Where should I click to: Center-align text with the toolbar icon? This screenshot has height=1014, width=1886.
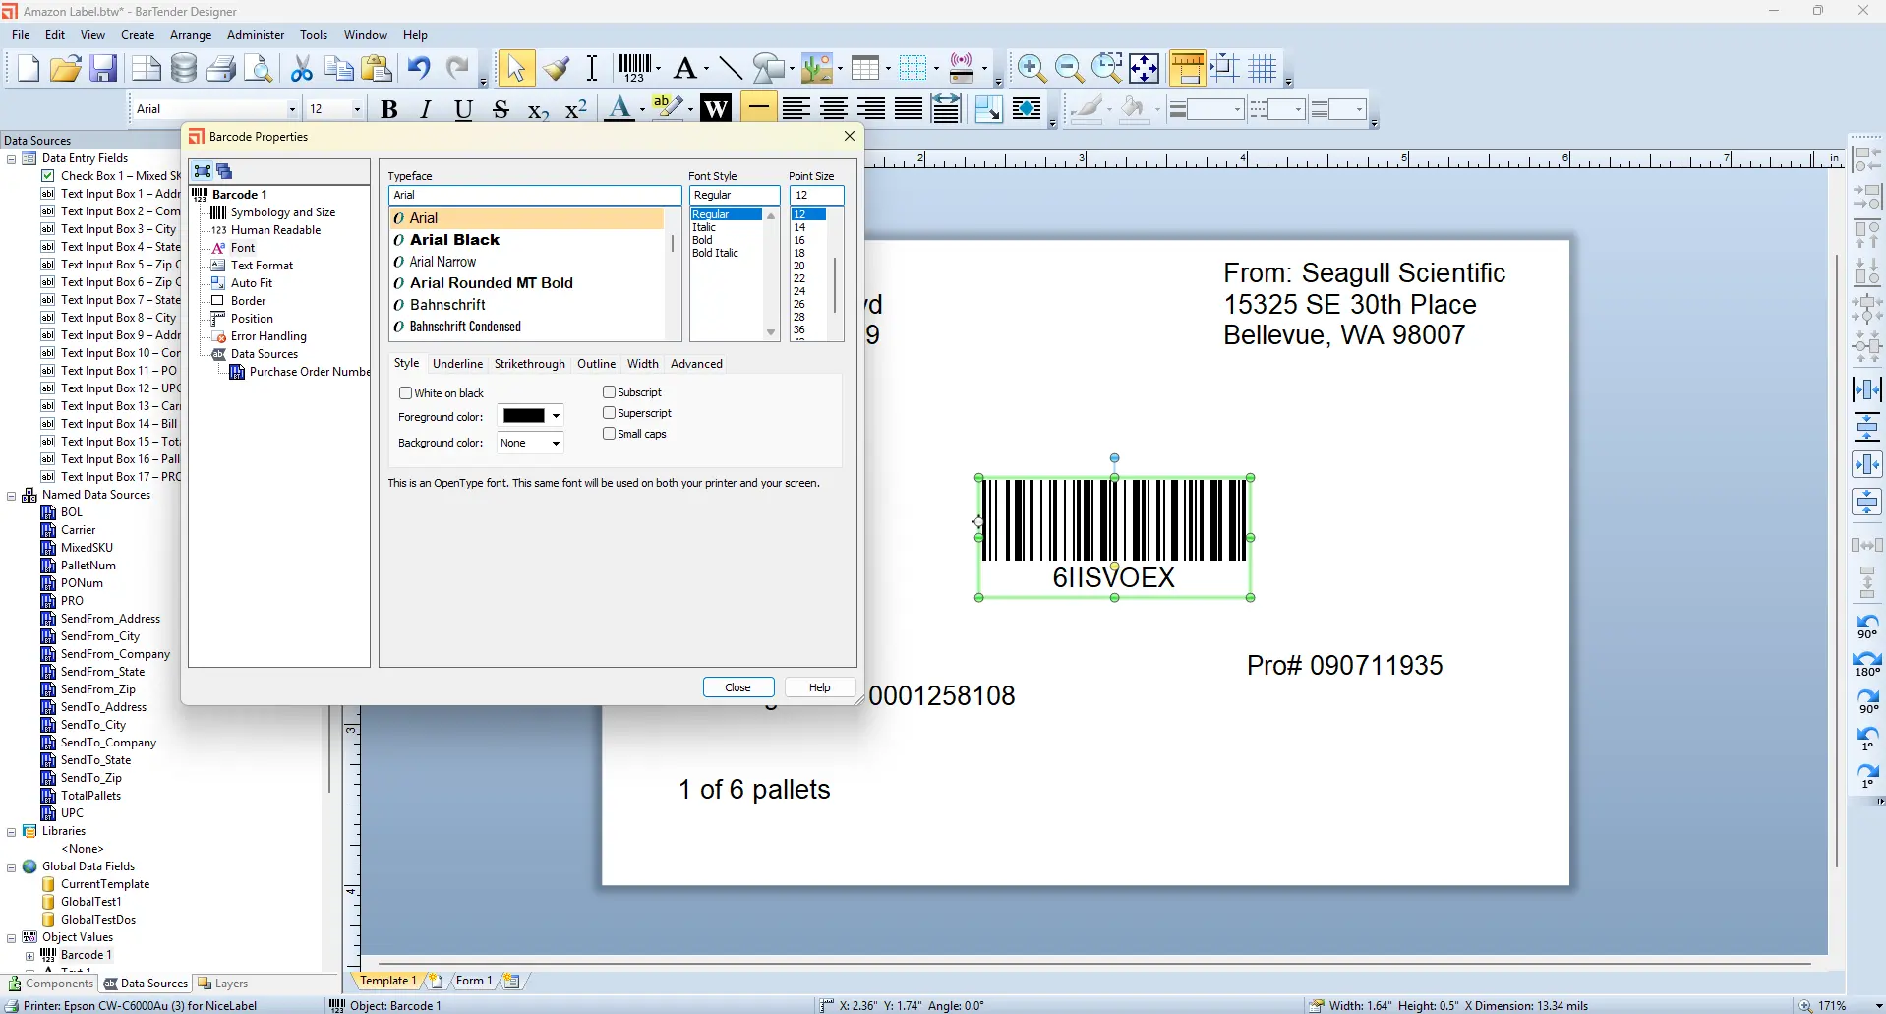pyautogui.click(x=834, y=109)
